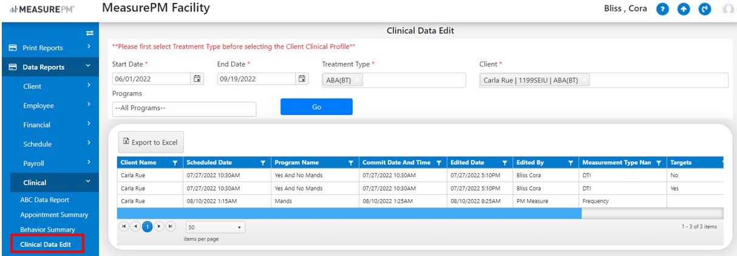Collapse the Data Reports menu
The height and width of the screenshot is (256, 737).
[49, 67]
